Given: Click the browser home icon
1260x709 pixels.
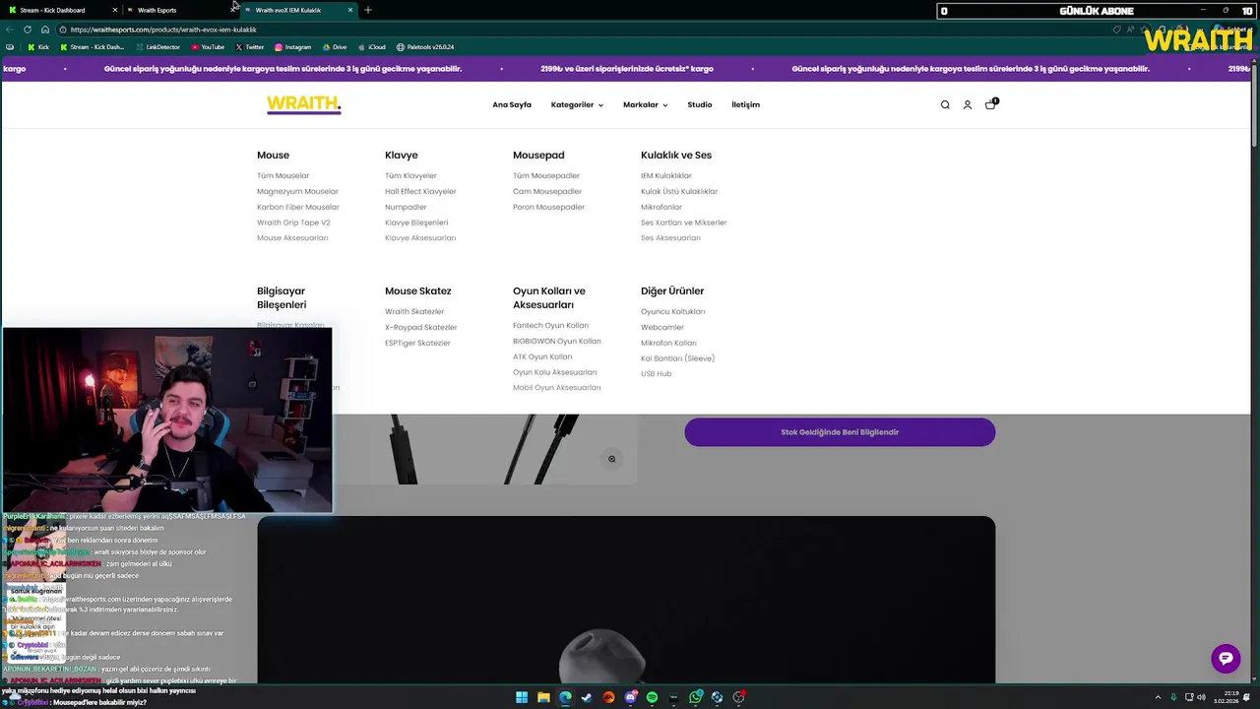Looking at the screenshot, I should click(45, 30).
